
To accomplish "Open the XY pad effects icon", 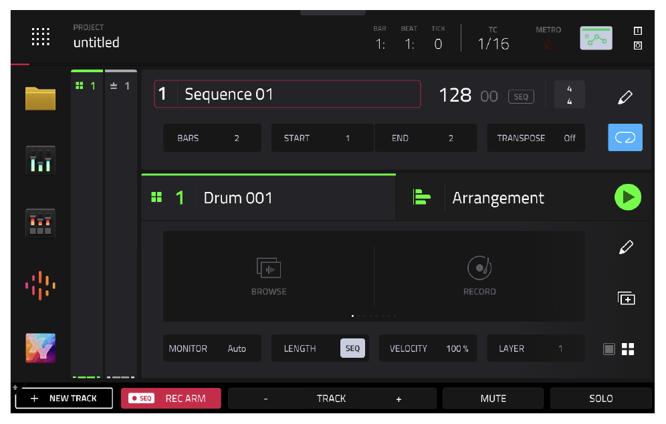I will click(40, 348).
